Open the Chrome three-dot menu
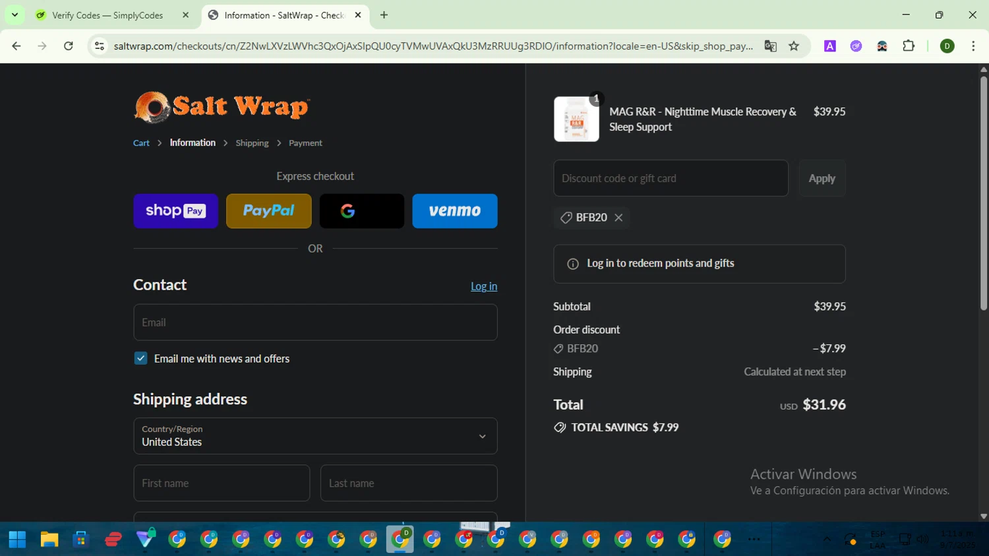 pos(973,46)
